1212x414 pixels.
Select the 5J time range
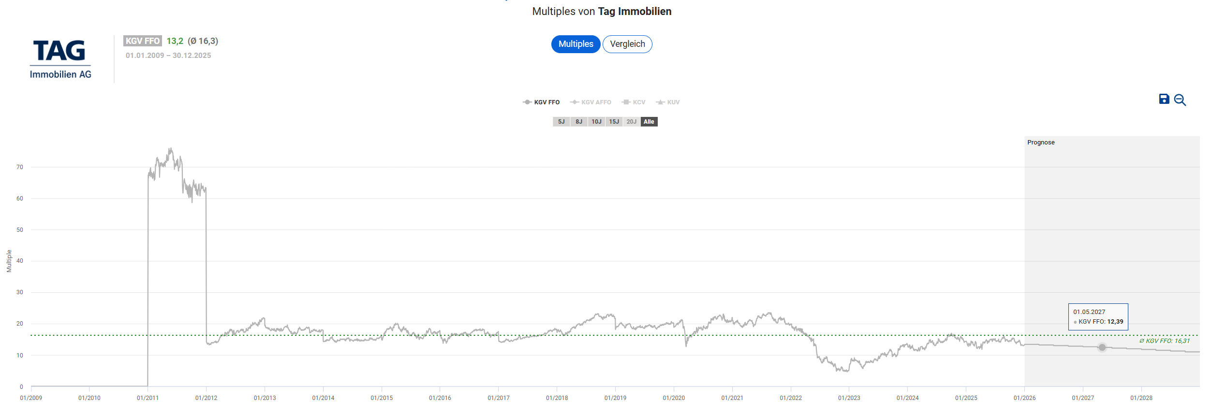[x=561, y=122]
